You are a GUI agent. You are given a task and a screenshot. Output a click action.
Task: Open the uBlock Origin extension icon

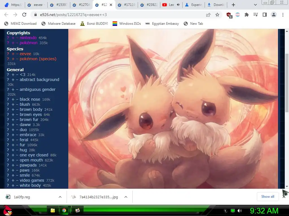pos(229,15)
